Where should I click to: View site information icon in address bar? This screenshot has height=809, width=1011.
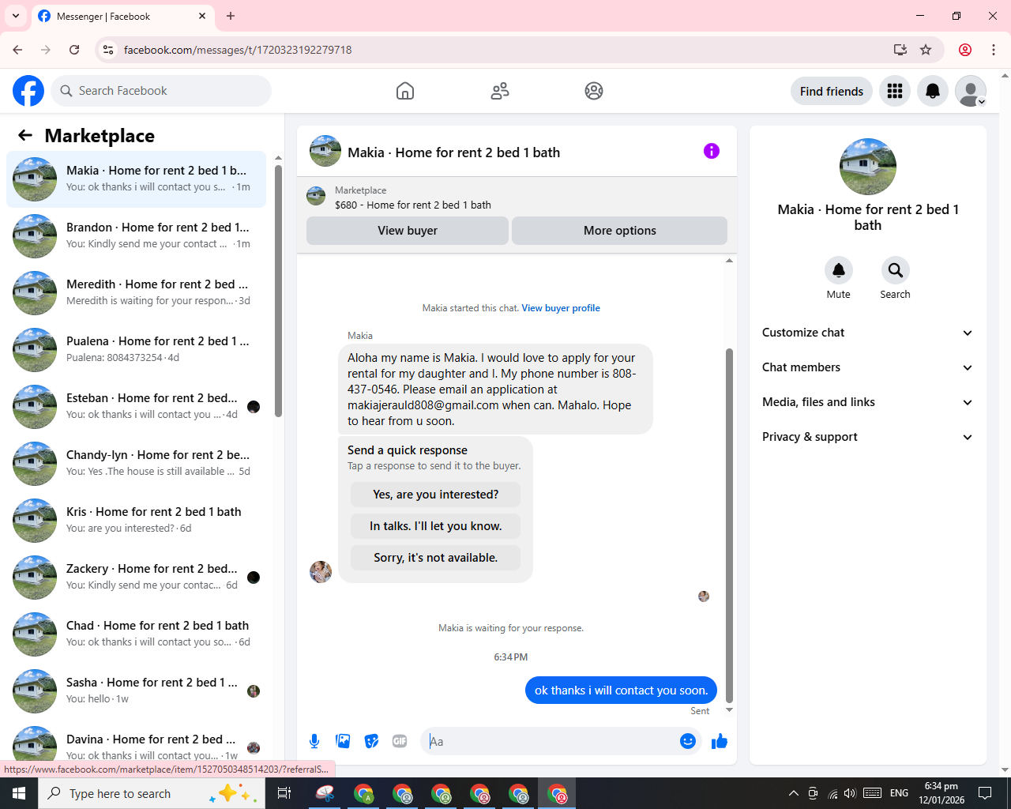point(108,50)
